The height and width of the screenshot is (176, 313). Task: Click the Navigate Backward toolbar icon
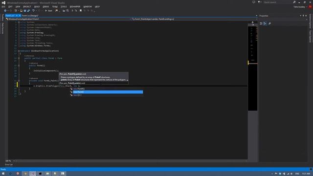click(x=5, y=11)
